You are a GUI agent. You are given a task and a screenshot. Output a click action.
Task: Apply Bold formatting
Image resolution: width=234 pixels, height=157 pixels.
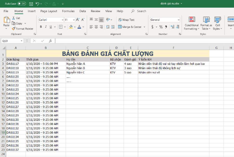coord(41,27)
